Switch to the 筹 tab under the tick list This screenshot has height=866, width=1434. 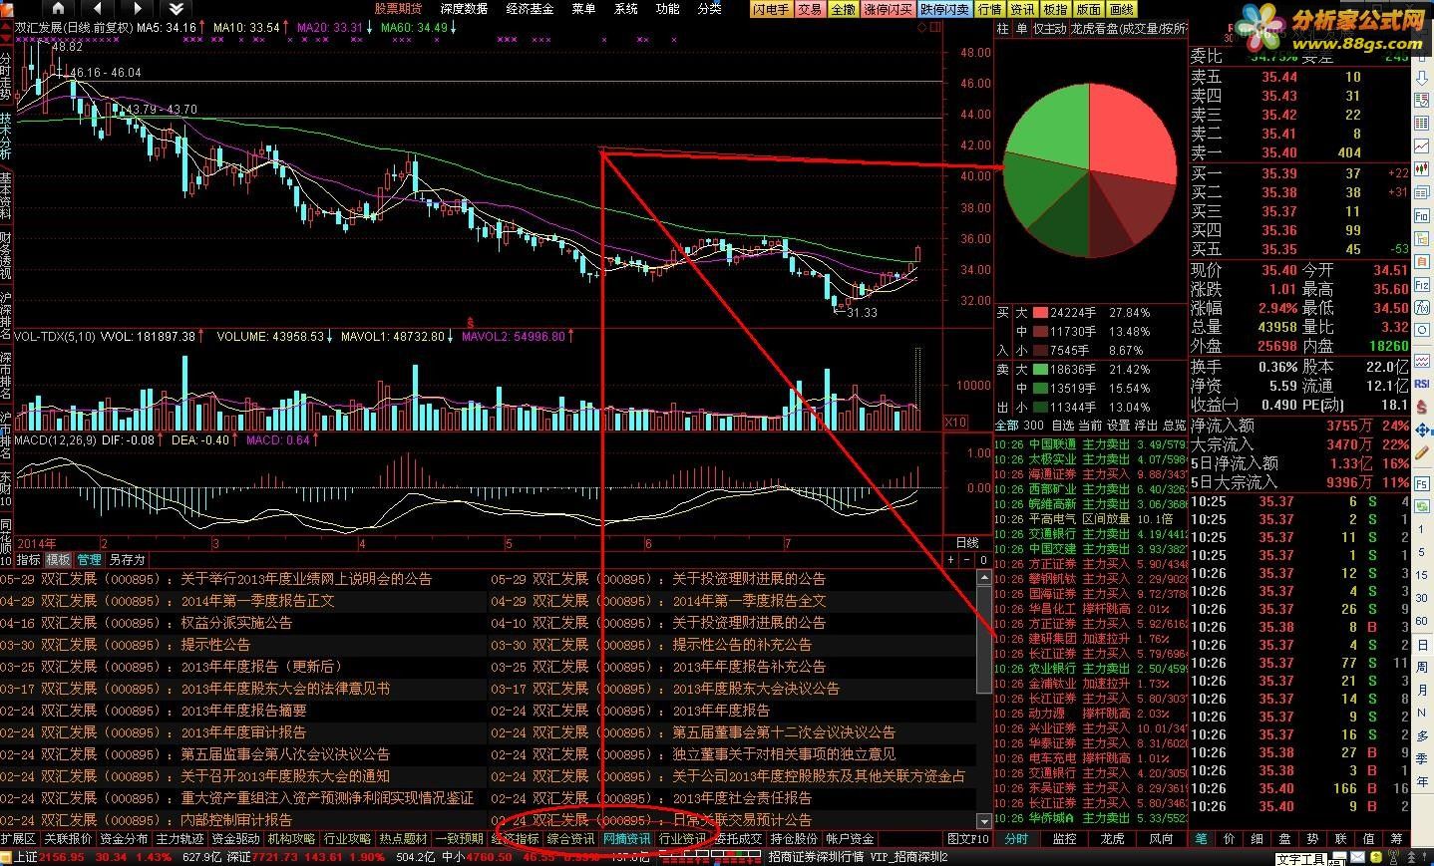click(x=1396, y=839)
